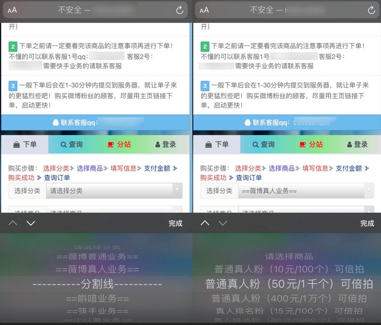
Task: Tap the down arrow on left picker toolbar
Action: tap(31, 223)
